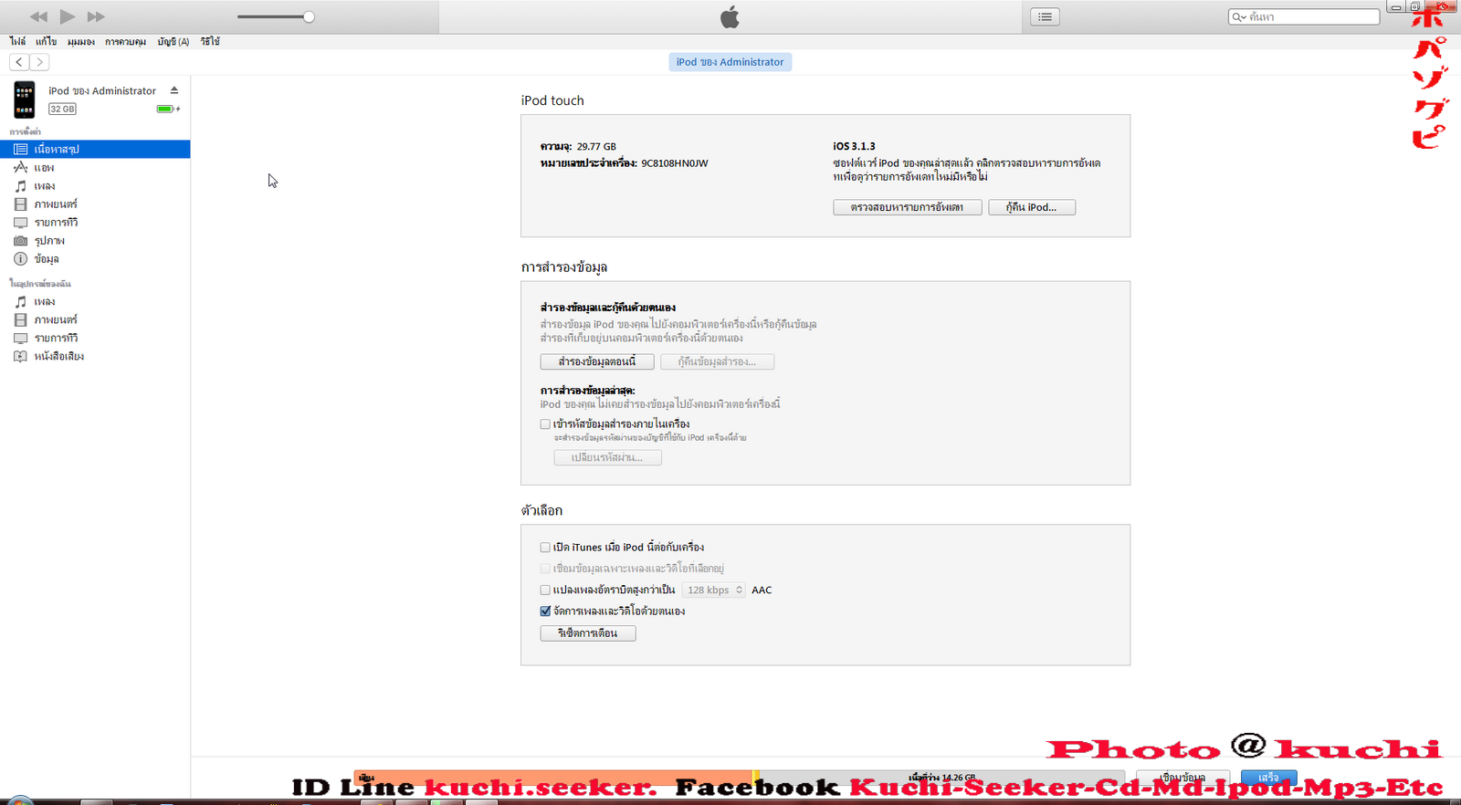Untick the จัดการเพลงและวิดีโอด้วยตนเอง checkbox
This screenshot has width=1461, height=805.
point(545,612)
